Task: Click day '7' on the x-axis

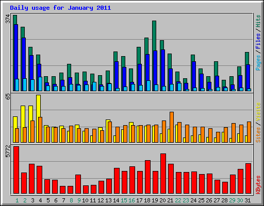Action: [x=63, y=200]
